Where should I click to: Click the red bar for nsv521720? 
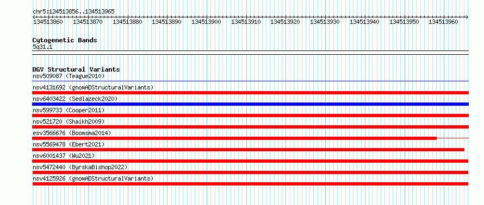tap(250, 127)
